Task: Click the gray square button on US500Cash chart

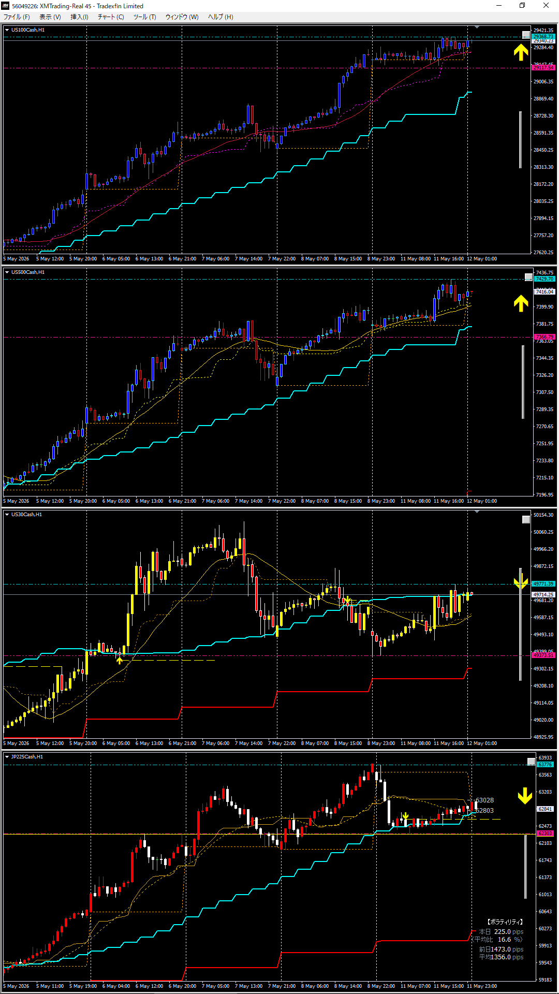Action: tap(528, 277)
